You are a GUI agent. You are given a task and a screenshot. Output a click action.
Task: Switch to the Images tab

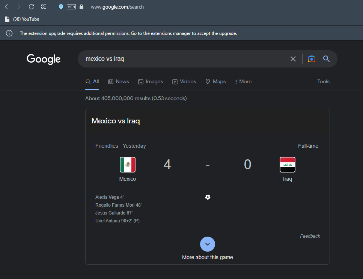[151, 81]
